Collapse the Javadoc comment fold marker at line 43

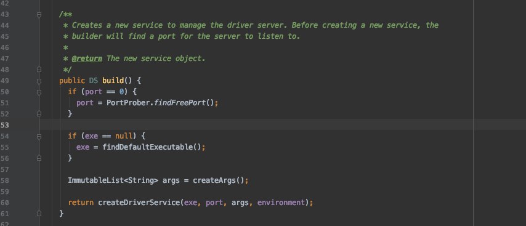pyautogui.click(x=39, y=15)
